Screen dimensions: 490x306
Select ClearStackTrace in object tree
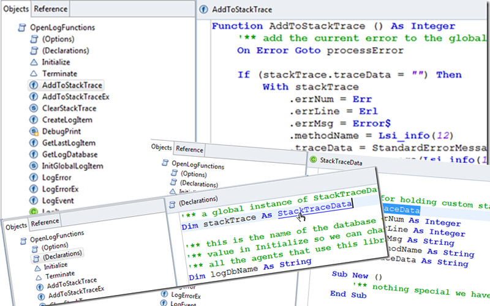[69, 108]
